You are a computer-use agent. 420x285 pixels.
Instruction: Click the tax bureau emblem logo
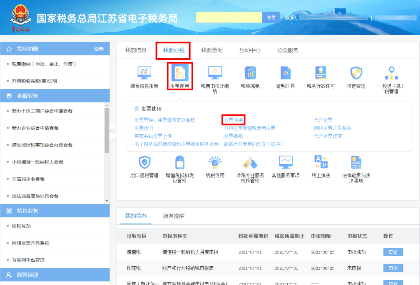click(x=20, y=18)
